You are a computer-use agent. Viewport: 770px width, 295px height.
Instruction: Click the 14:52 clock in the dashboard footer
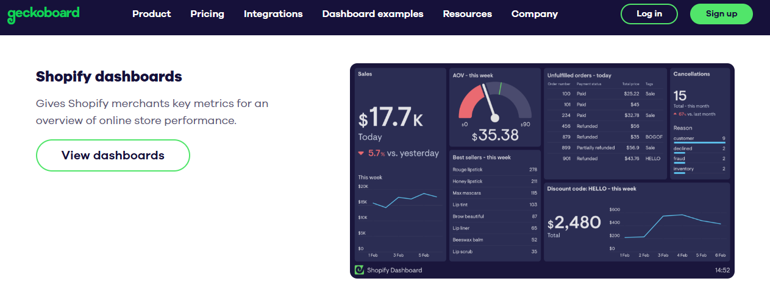[722, 270]
